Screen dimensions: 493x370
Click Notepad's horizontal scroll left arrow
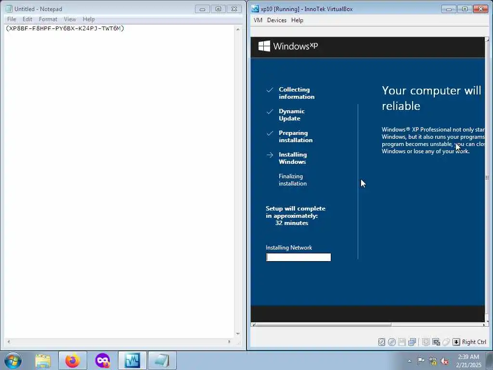pos(9,342)
